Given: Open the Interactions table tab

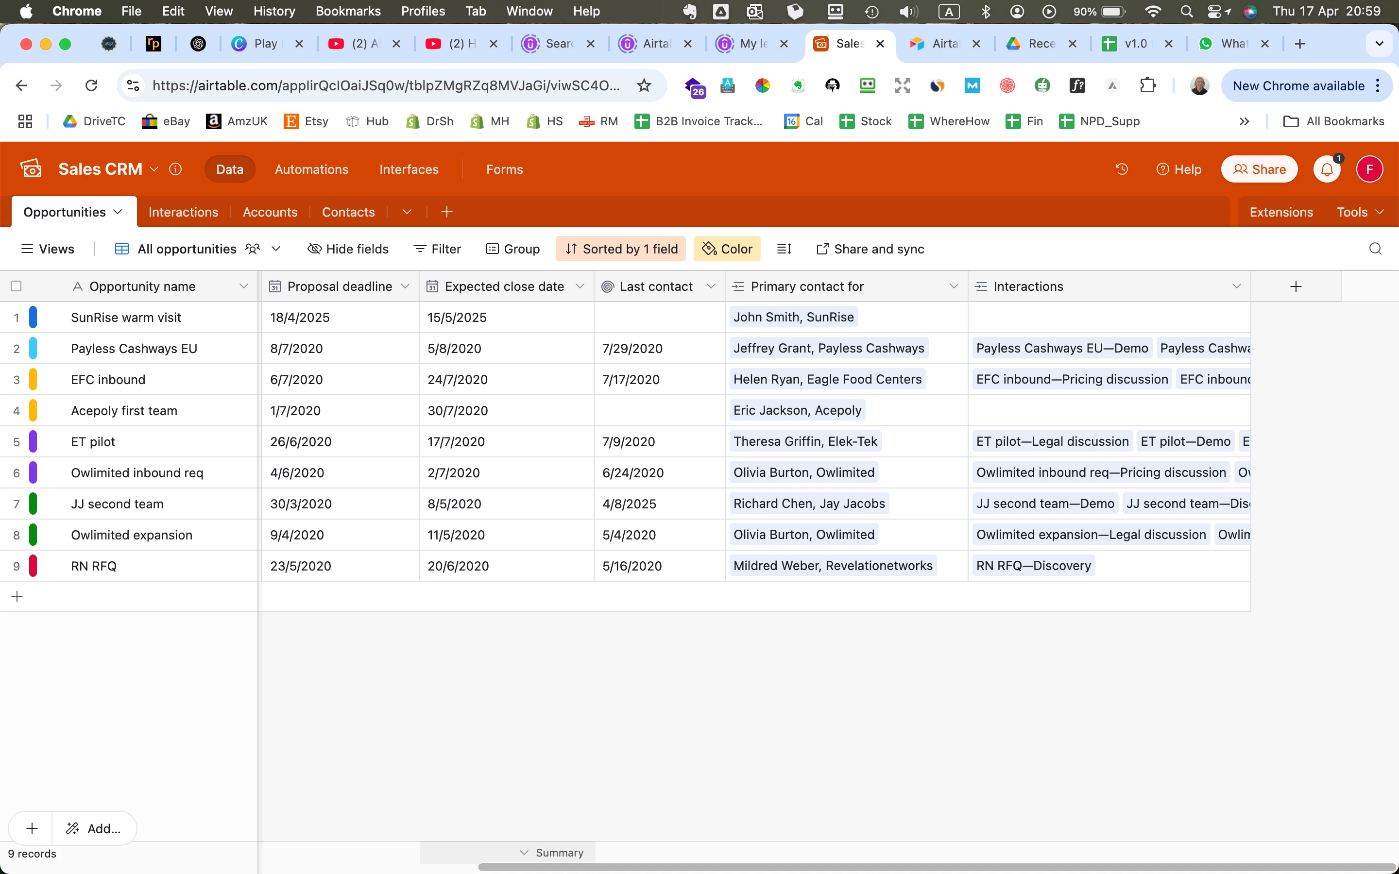Looking at the screenshot, I should coord(183,212).
